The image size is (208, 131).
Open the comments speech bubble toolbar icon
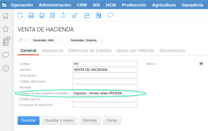[110, 15]
